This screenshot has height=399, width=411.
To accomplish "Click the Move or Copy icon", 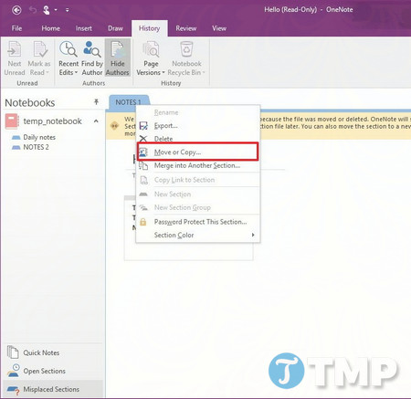I will click(143, 152).
